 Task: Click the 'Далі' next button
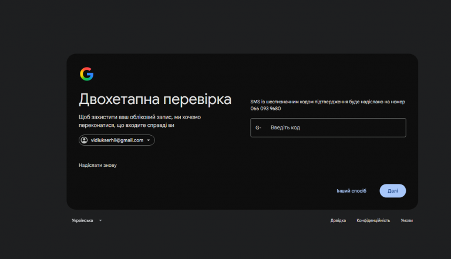[393, 191]
